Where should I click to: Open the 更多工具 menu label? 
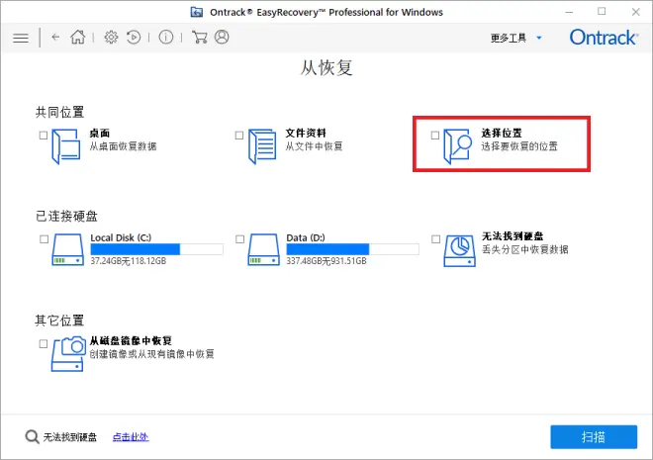coord(509,38)
